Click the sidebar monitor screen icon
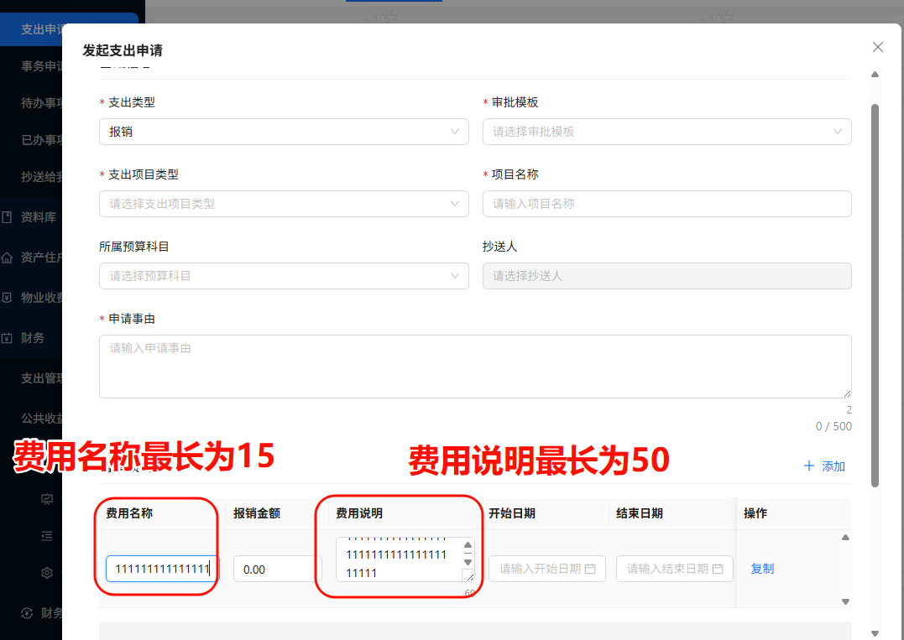 [x=47, y=499]
